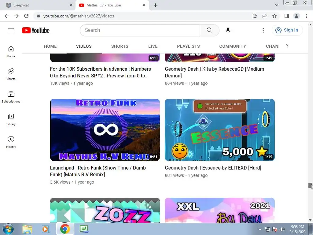The image size is (313, 235).
Task: Open Shorts in left sidebar
Action: point(11,74)
